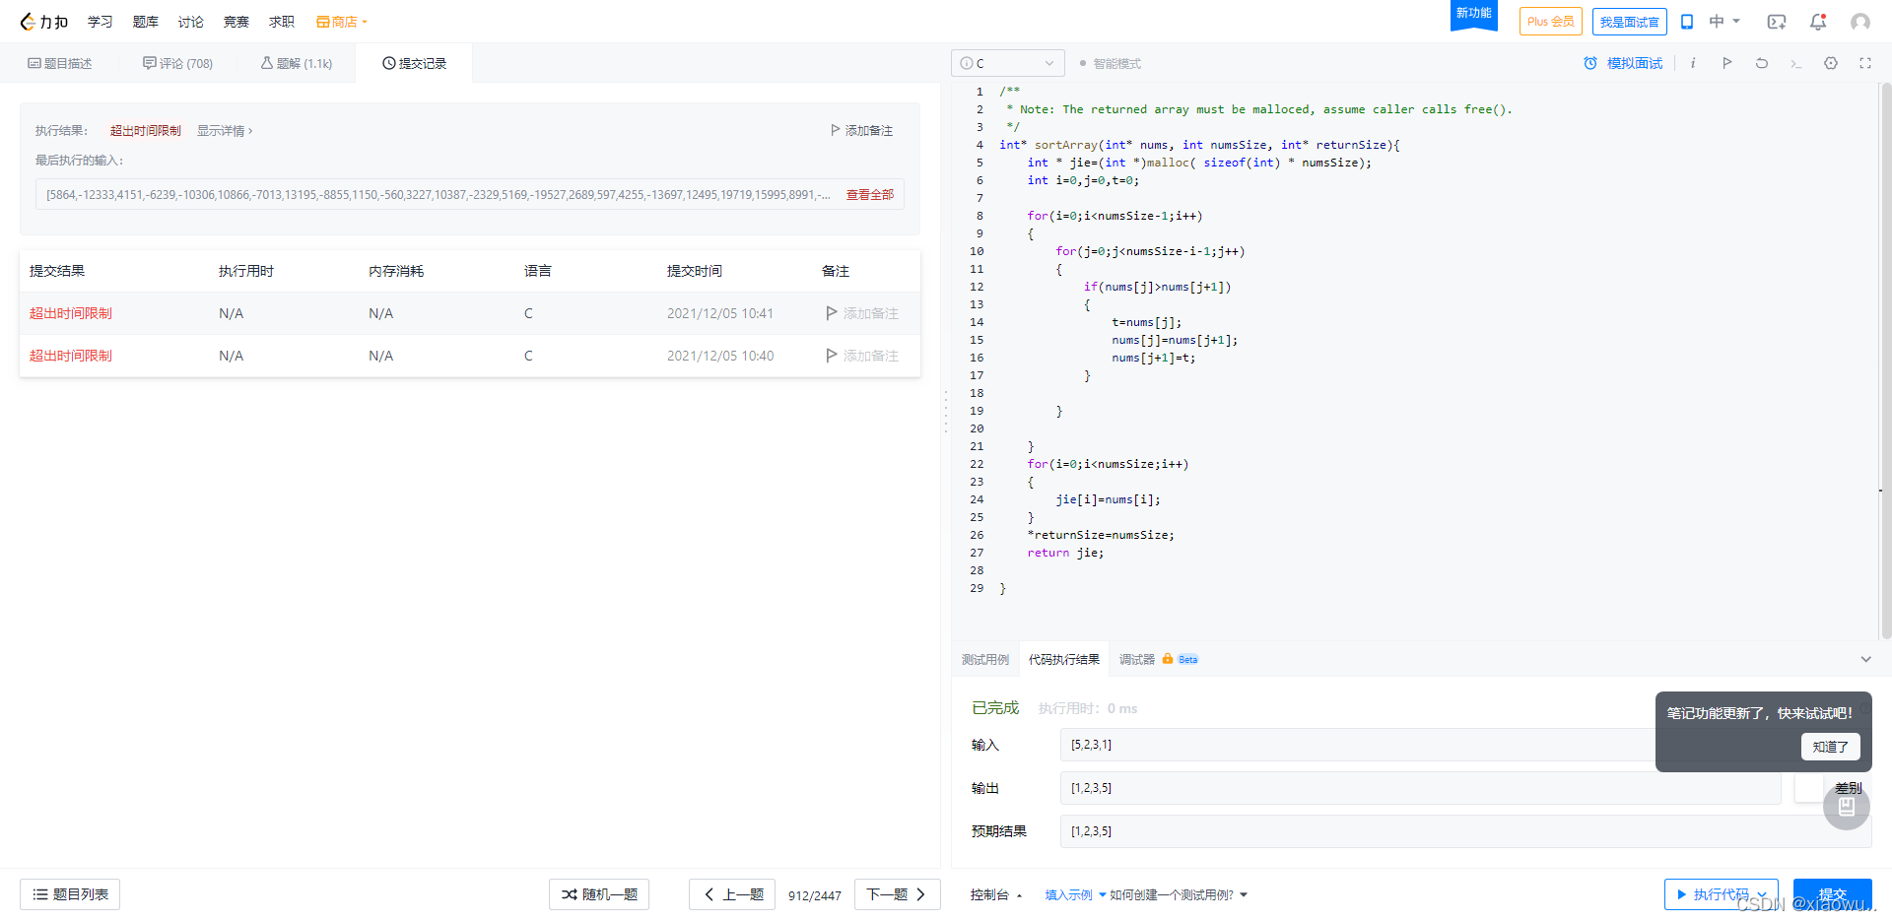The width and height of the screenshot is (1892, 921).
Task: Go to 上一题 previous problem
Action: tap(732, 894)
